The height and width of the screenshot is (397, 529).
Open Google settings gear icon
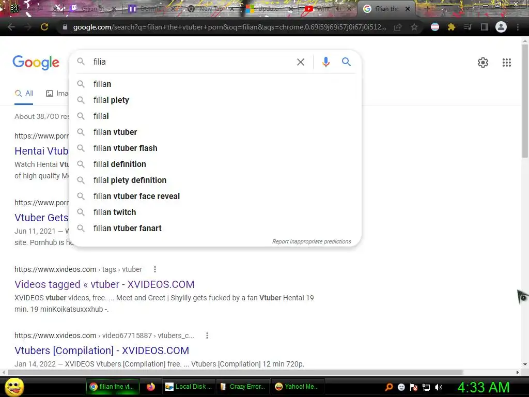(483, 63)
